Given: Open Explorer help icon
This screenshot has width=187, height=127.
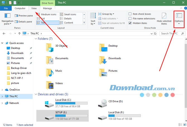Looking at the screenshot, I should 186,8.
